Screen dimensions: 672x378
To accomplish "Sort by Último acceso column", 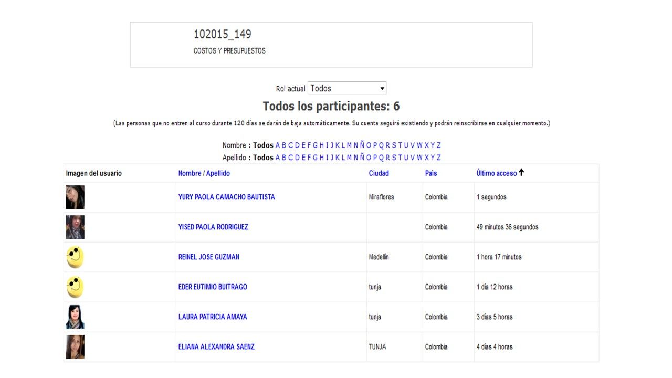I will 497,173.
